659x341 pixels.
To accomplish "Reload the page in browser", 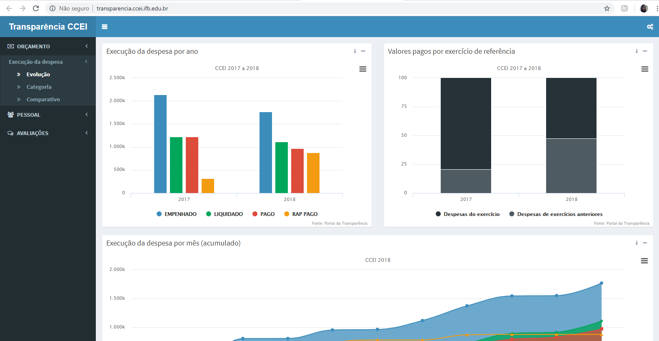I will [36, 8].
